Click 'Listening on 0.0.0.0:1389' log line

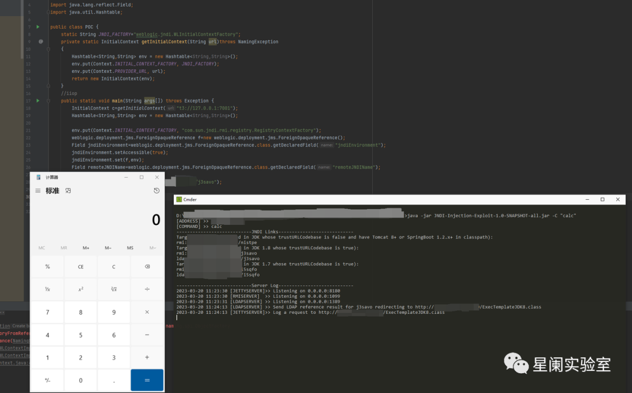pos(306,302)
